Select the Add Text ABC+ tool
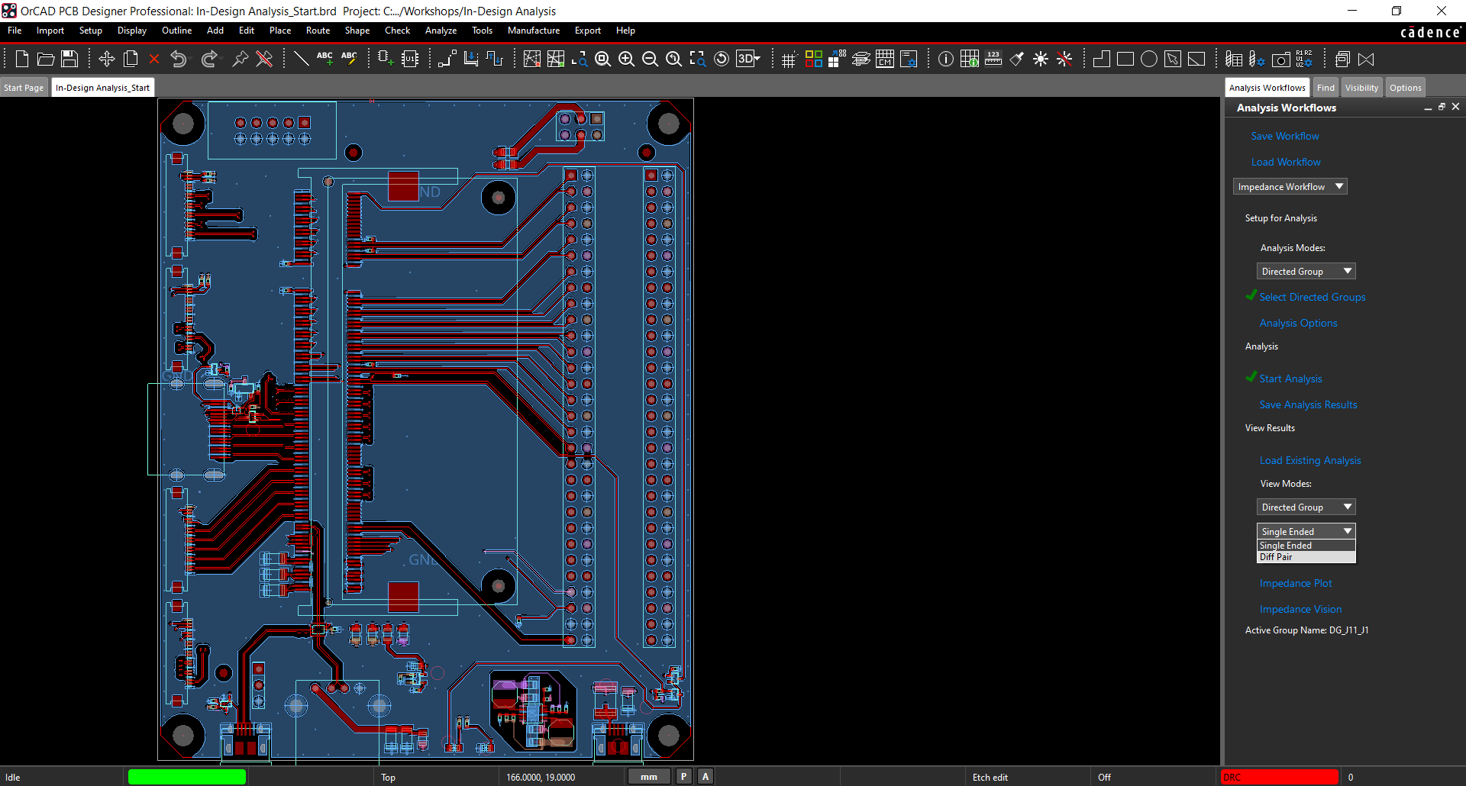 coord(325,59)
